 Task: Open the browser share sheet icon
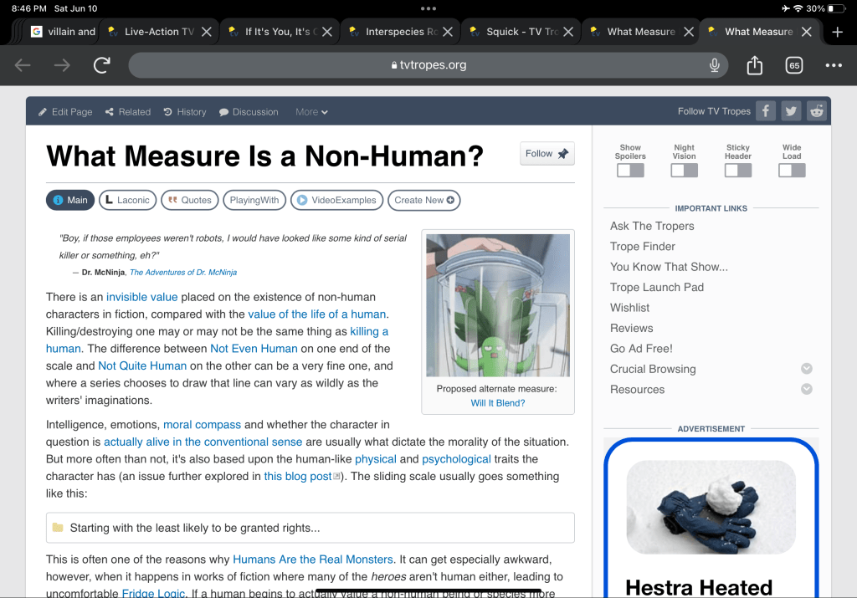pos(754,65)
